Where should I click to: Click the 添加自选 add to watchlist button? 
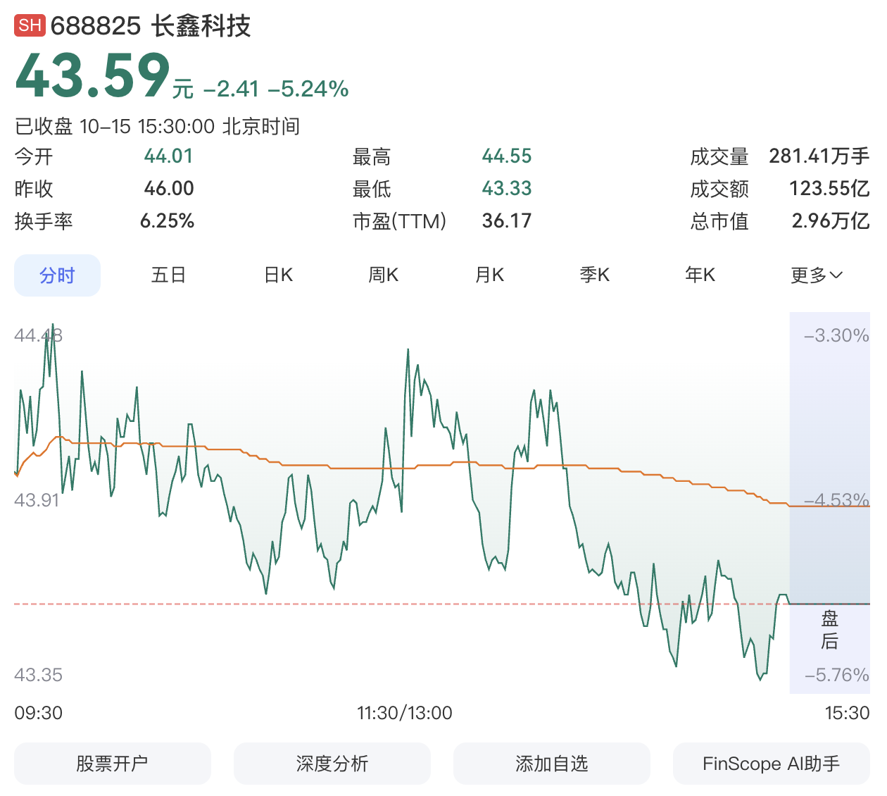(x=552, y=764)
